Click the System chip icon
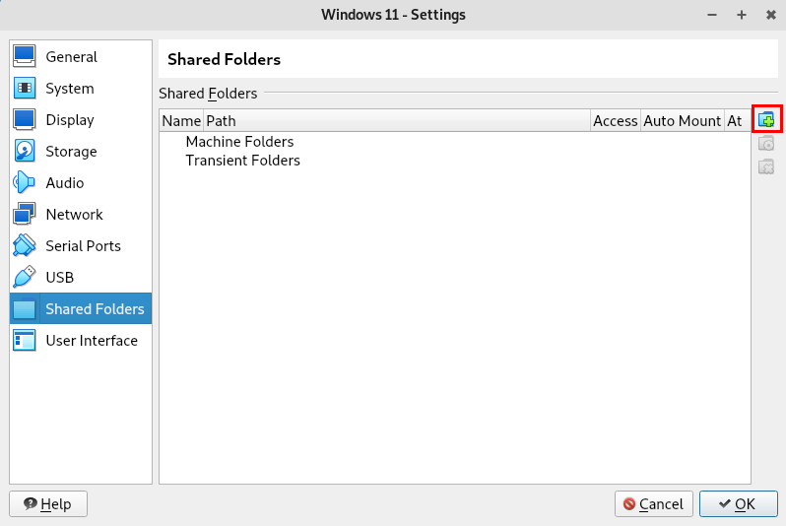This screenshot has height=526, width=786. click(24, 88)
